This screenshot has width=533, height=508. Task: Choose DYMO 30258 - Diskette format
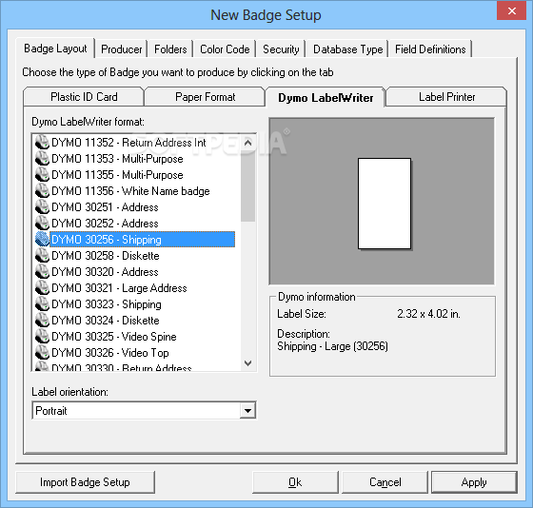[x=106, y=256]
